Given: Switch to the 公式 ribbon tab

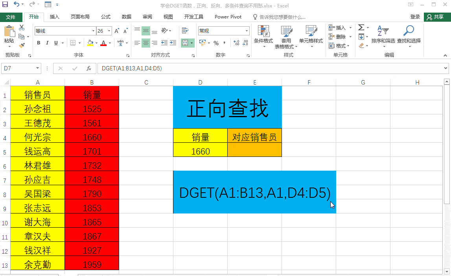Looking at the screenshot, I should coord(105,17).
